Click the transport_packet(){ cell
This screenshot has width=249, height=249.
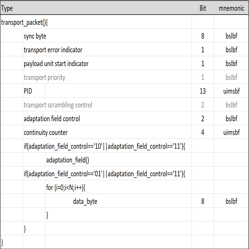(24, 22)
